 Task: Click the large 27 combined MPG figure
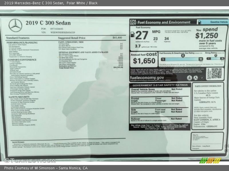142,35
